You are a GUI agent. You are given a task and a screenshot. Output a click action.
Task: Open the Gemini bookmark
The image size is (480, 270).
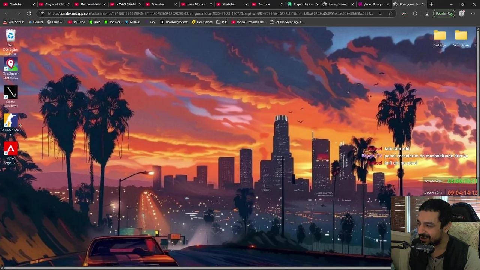(x=36, y=22)
